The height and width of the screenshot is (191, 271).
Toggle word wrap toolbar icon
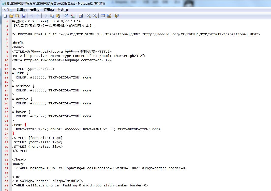coord(81,16)
